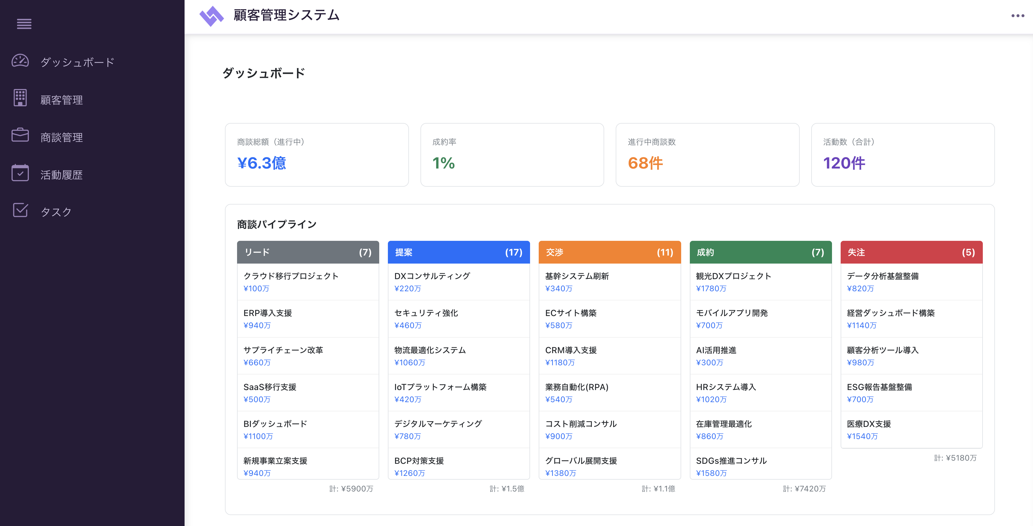The image size is (1033, 526).
Task: Select the セキュリティ強化 deal
Action: (x=459, y=319)
